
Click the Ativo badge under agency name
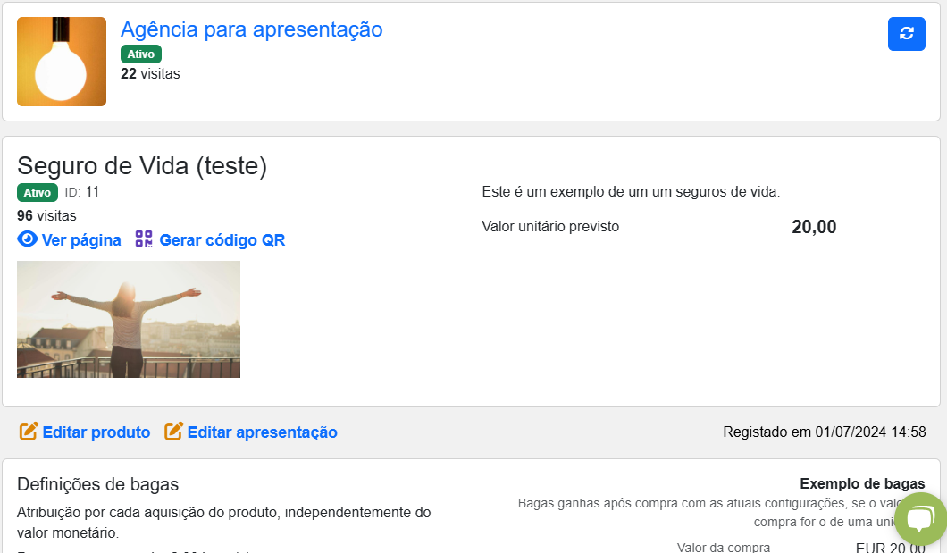[x=141, y=54]
